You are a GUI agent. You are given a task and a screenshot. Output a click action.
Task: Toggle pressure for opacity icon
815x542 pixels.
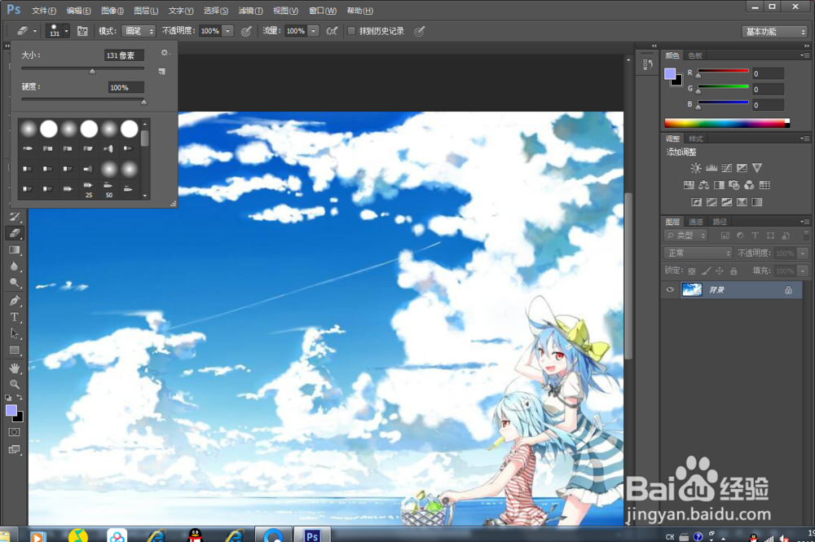246,31
